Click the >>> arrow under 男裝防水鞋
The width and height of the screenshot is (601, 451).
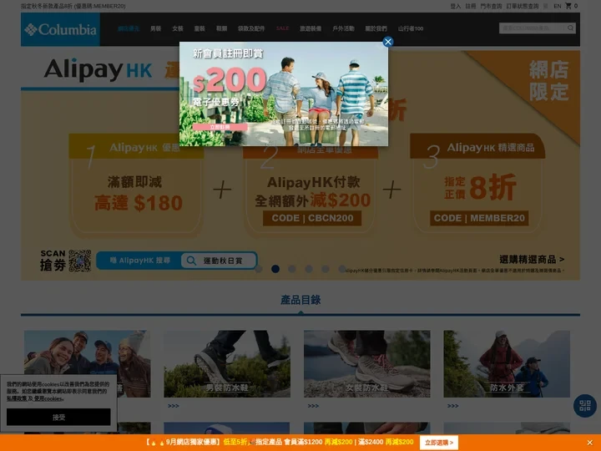point(174,406)
